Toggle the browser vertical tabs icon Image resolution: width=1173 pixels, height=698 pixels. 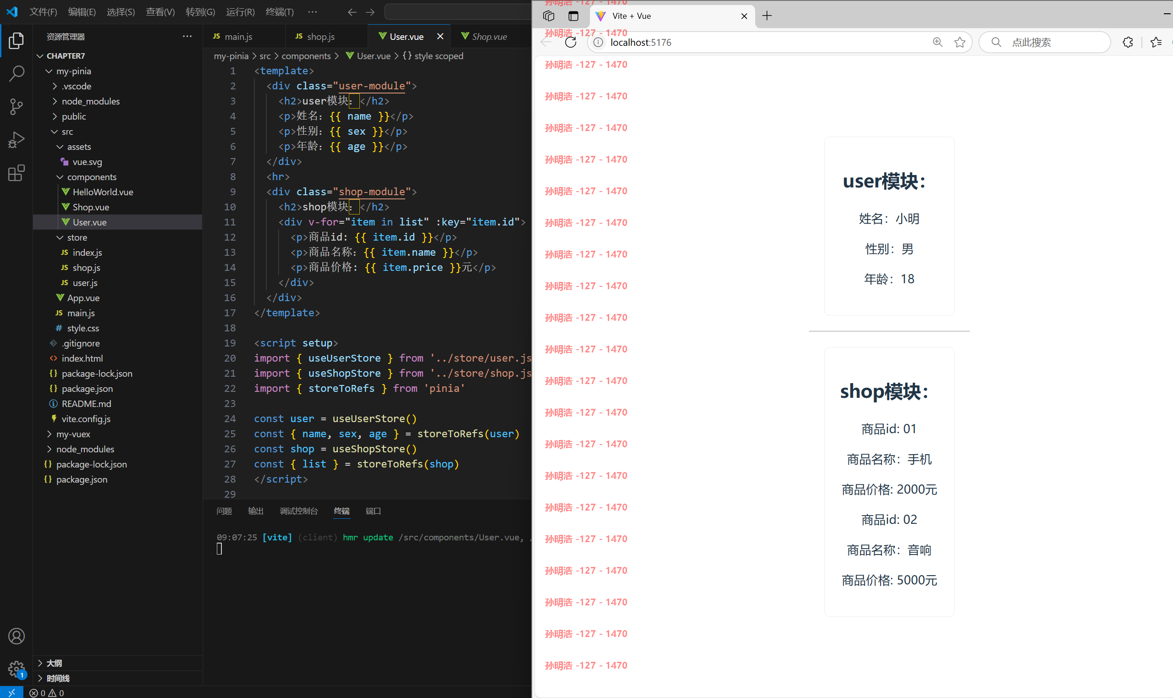[x=573, y=16]
